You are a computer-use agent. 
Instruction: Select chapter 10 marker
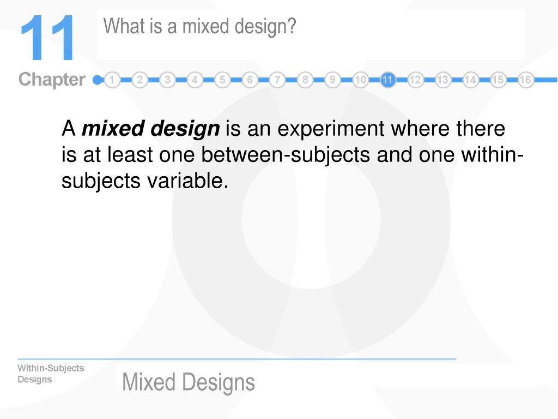360,80
